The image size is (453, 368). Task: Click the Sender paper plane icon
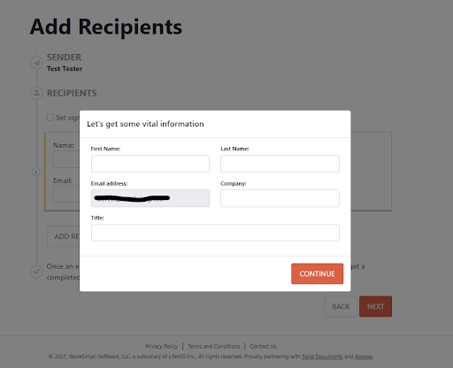click(36, 63)
